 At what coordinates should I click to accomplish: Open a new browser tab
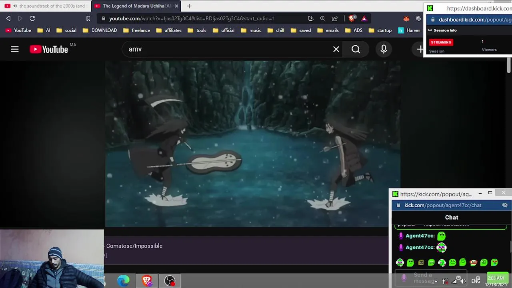point(189,6)
